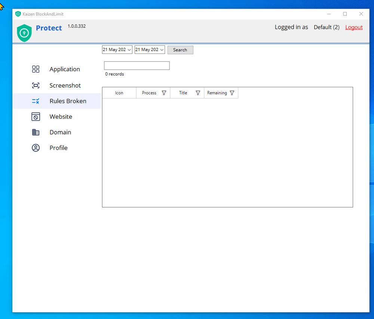Switch to the Website section
The image size is (374, 319).
click(x=61, y=117)
